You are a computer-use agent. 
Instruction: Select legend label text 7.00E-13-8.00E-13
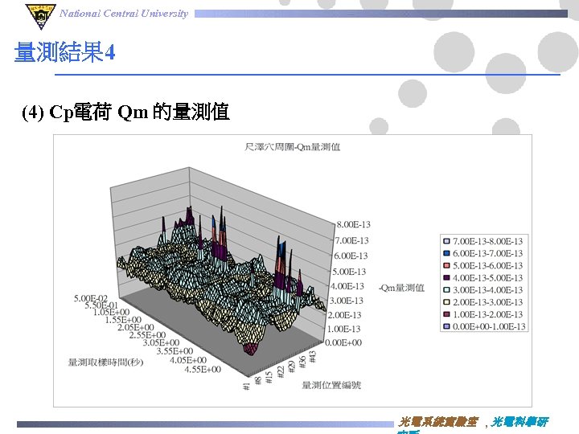(x=488, y=241)
